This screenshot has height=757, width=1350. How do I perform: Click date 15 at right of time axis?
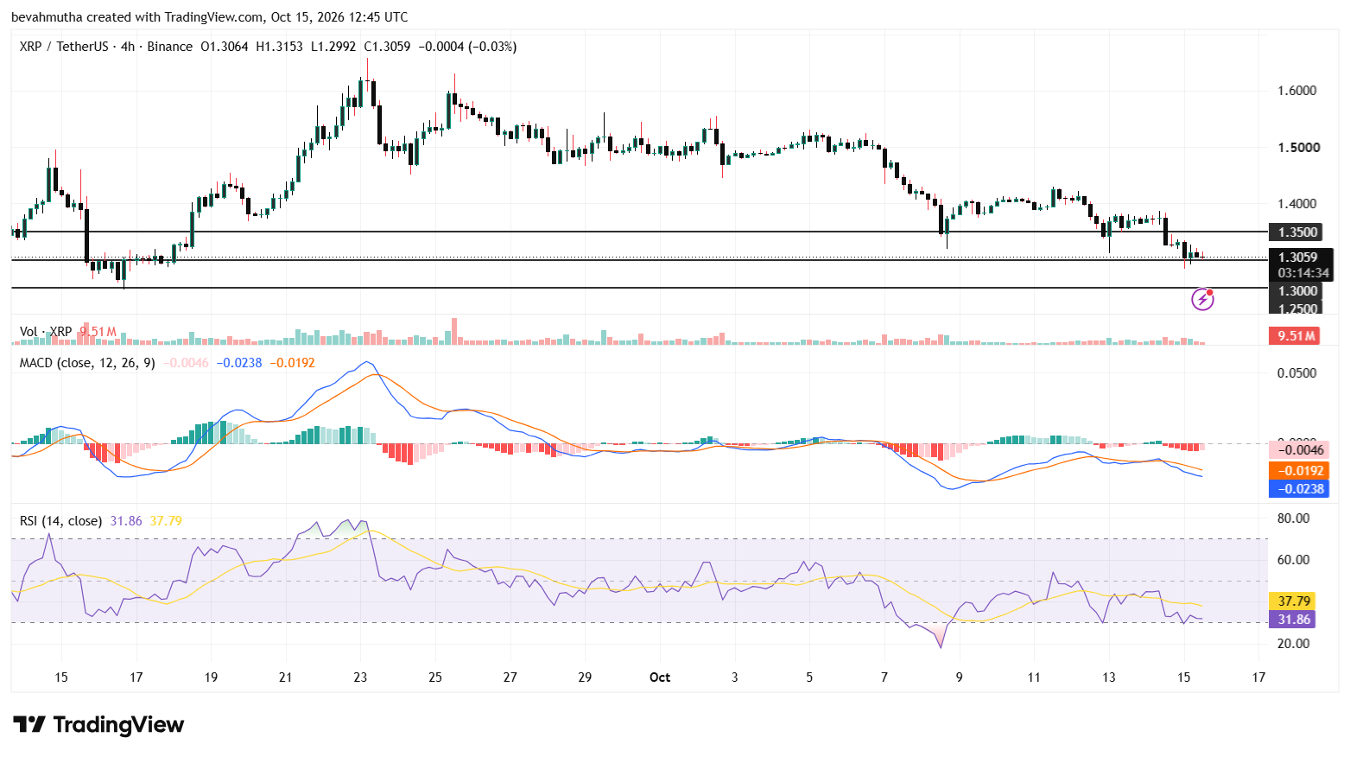coord(1184,677)
